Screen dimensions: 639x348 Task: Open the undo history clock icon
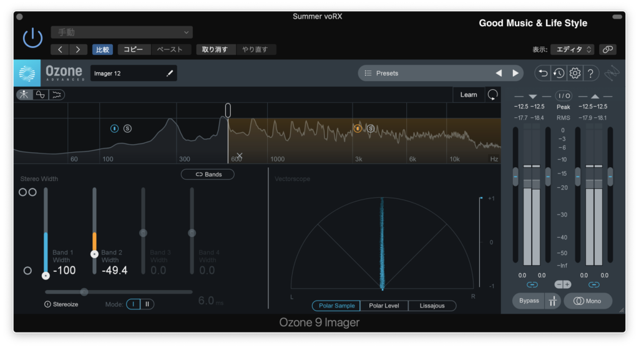(559, 74)
